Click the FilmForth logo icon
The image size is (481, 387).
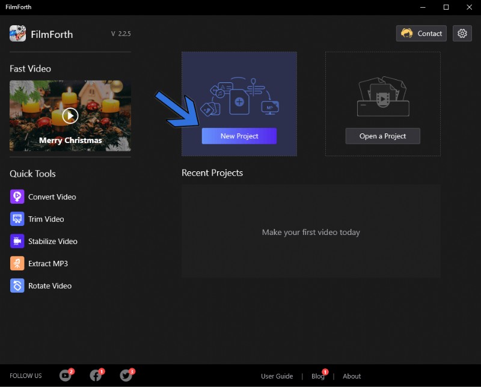tap(17, 34)
